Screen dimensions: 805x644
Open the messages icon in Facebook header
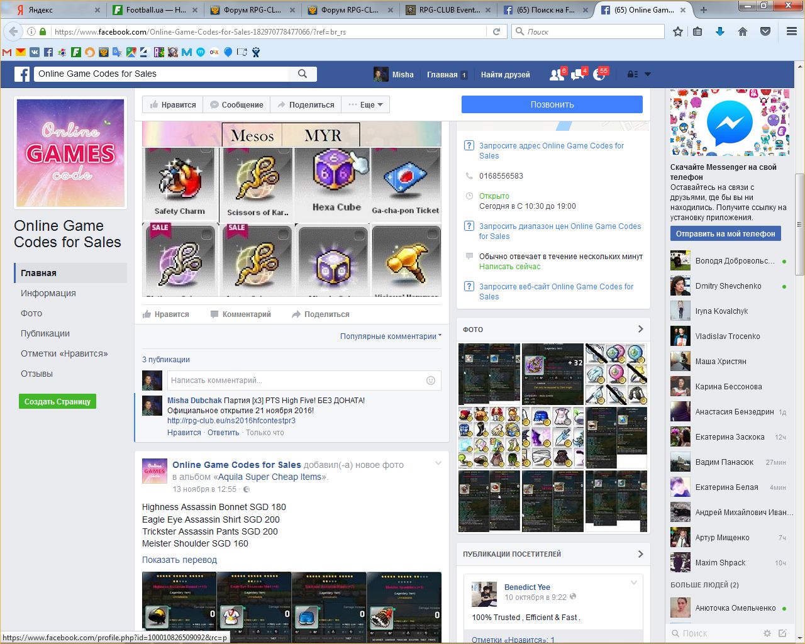[x=577, y=74]
